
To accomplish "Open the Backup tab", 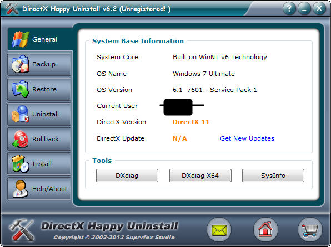I will pos(39,64).
